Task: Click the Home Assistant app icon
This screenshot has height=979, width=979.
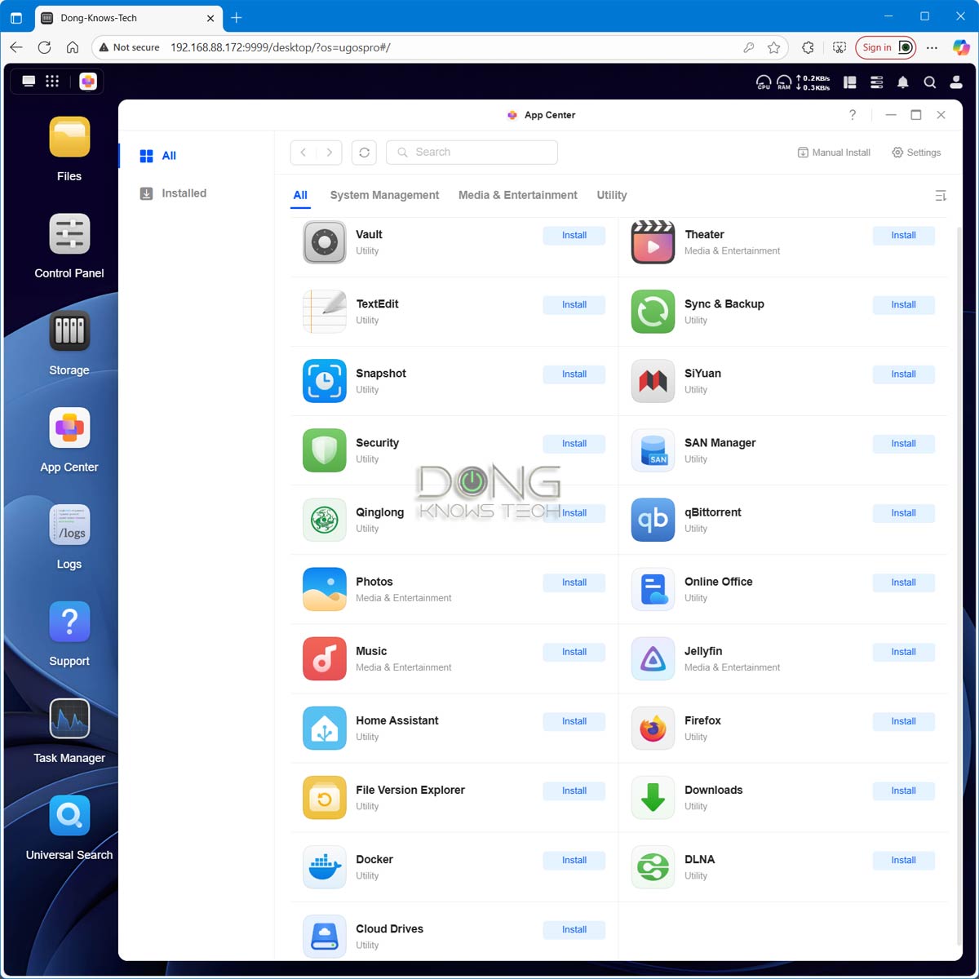Action: point(325,728)
